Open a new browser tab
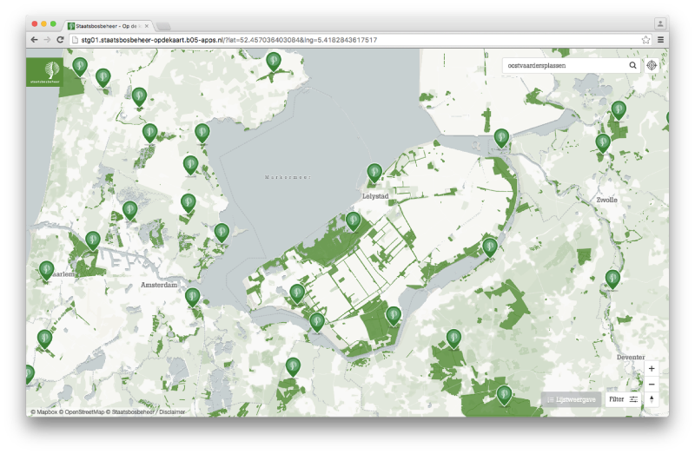This screenshot has width=695, height=454. point(164,26)
